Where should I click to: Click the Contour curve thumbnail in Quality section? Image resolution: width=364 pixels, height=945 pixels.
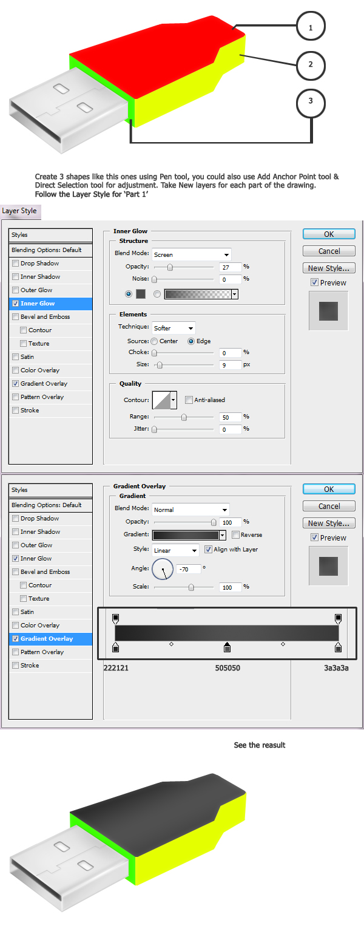click(x=161, y=400)
